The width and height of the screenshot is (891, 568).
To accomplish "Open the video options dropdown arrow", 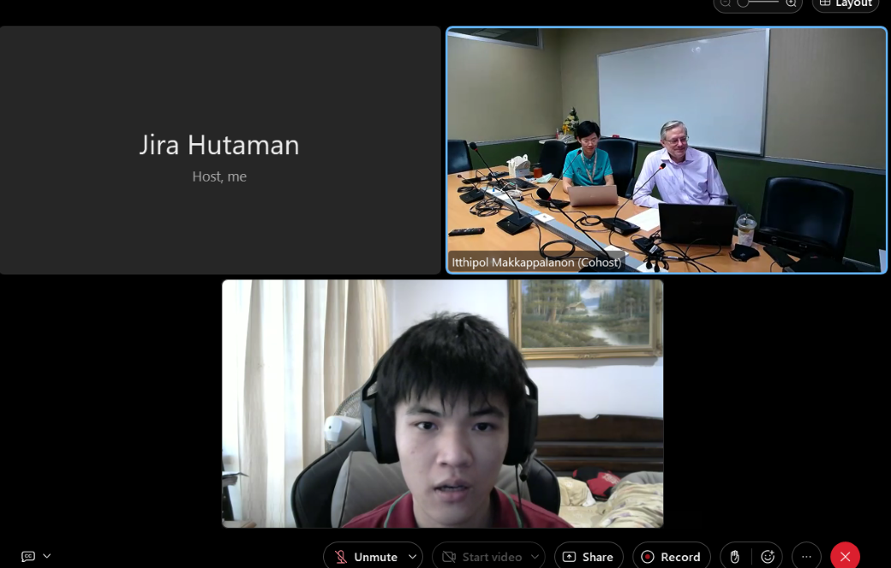I will 535,557.
